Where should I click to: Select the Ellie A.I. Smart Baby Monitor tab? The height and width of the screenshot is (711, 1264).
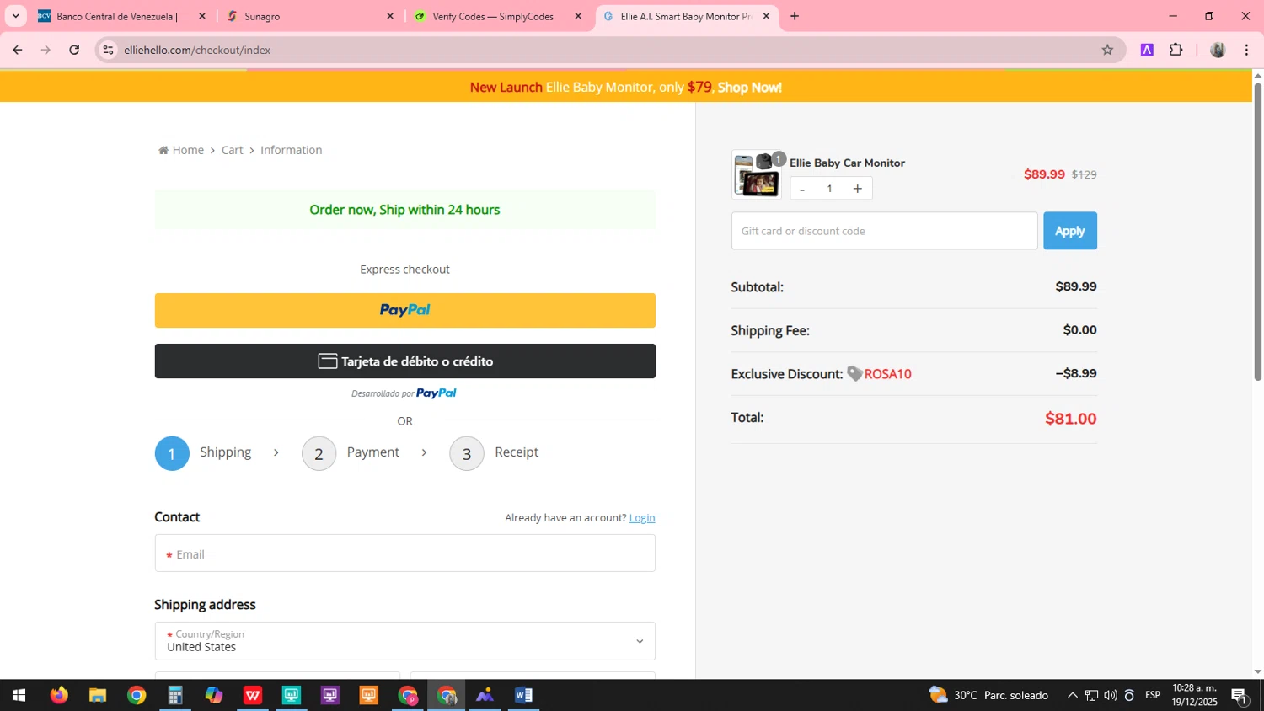coord(686,16)
